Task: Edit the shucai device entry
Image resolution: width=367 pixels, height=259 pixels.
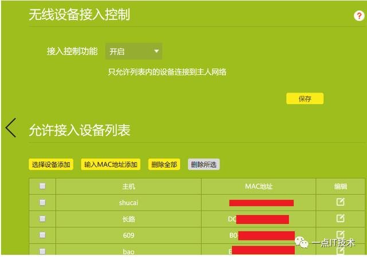Action: (x=340, y=202)
